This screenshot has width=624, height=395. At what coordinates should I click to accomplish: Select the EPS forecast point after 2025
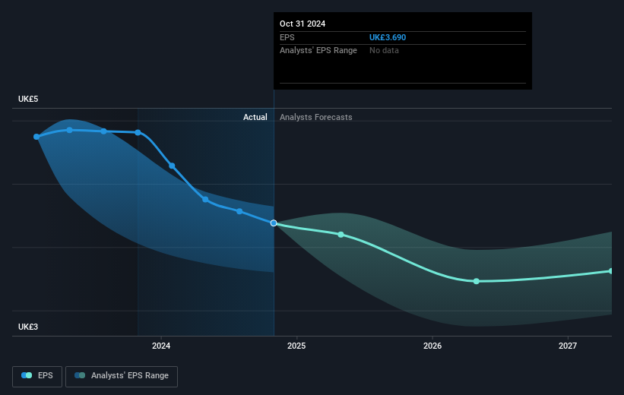click(341, 235)
